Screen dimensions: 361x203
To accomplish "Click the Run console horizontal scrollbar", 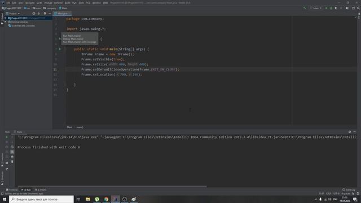I will [112, 187].
